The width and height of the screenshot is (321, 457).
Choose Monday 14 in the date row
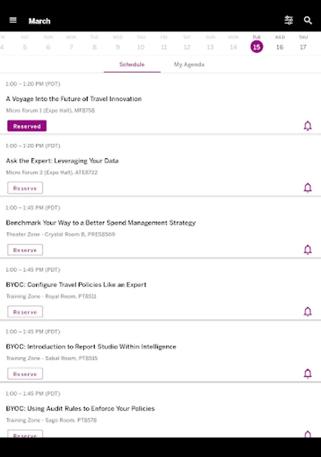[233, 44]
